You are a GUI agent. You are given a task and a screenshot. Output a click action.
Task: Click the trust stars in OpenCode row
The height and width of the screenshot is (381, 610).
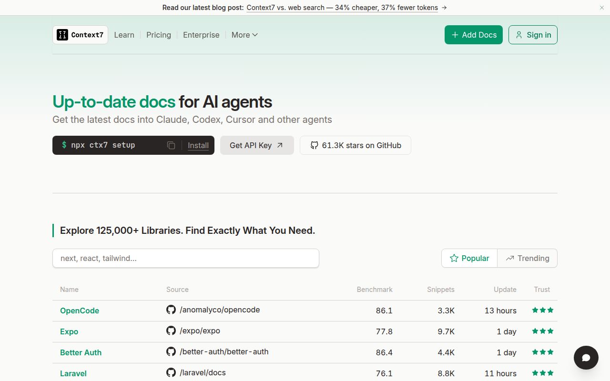click(543, 310)
